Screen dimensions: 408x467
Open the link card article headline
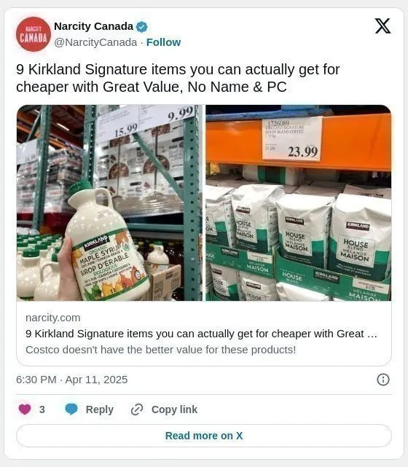point(201,334)
